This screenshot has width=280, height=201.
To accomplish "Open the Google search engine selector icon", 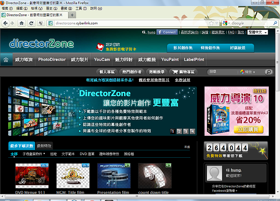I will [x=226, y=23].
